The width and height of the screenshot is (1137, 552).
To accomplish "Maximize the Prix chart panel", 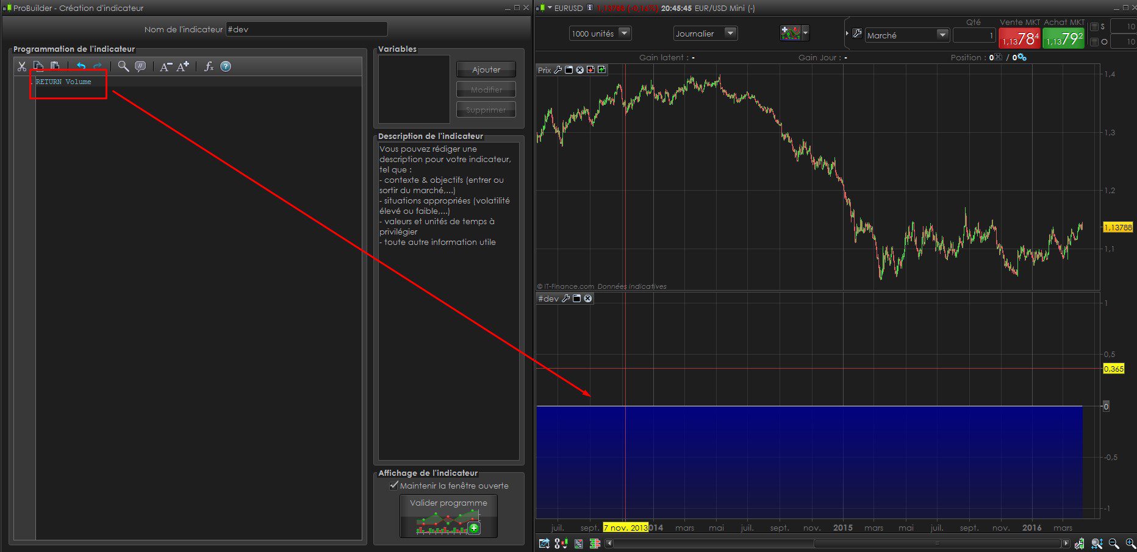I will pyautogui.click(x=568, y=70).
